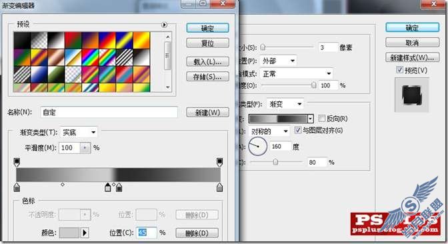This screenshot has height=244, width=448.
Task: Choose the black-and-white transparent stripes preset
Action: 124,57
